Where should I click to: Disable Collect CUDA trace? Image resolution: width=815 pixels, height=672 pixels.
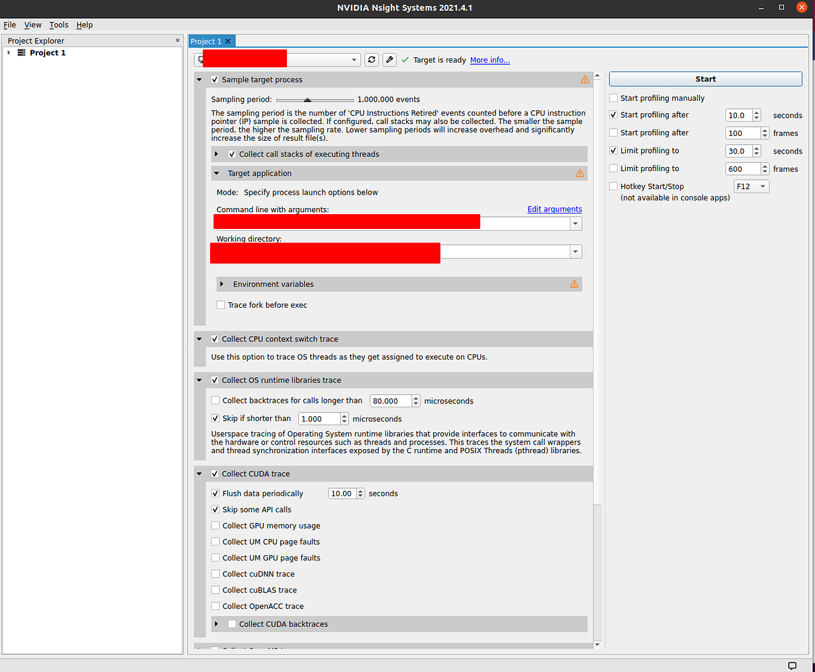tap(215, 473)
